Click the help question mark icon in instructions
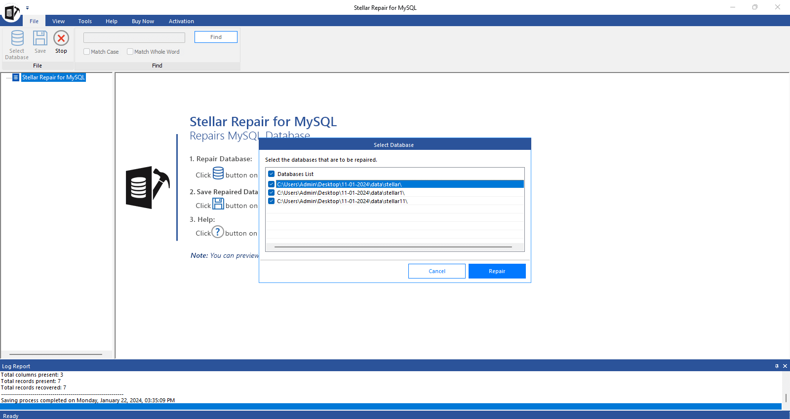Viewport: 790px width, 419px height. (x=218, y=232)
